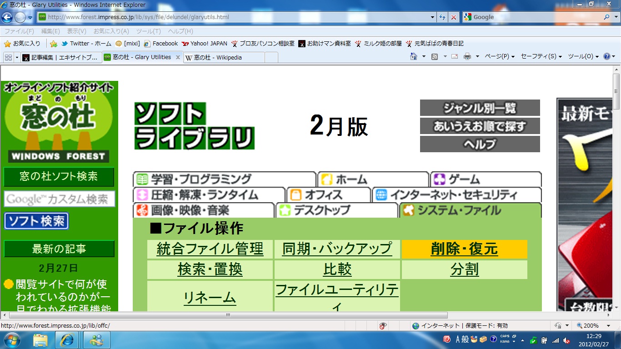Click the ジャンル別一覧 button
The width and height of the screenshot is (621, 349).
[x=480, y=108]
